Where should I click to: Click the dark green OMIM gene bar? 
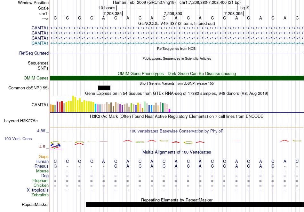coord(177,78)
